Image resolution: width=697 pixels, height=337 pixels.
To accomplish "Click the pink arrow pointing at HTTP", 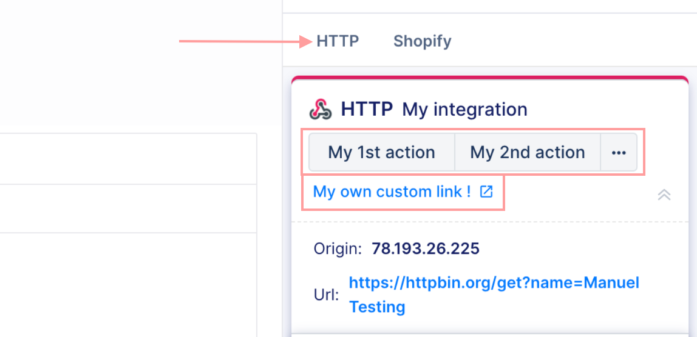I will point(246,42).
